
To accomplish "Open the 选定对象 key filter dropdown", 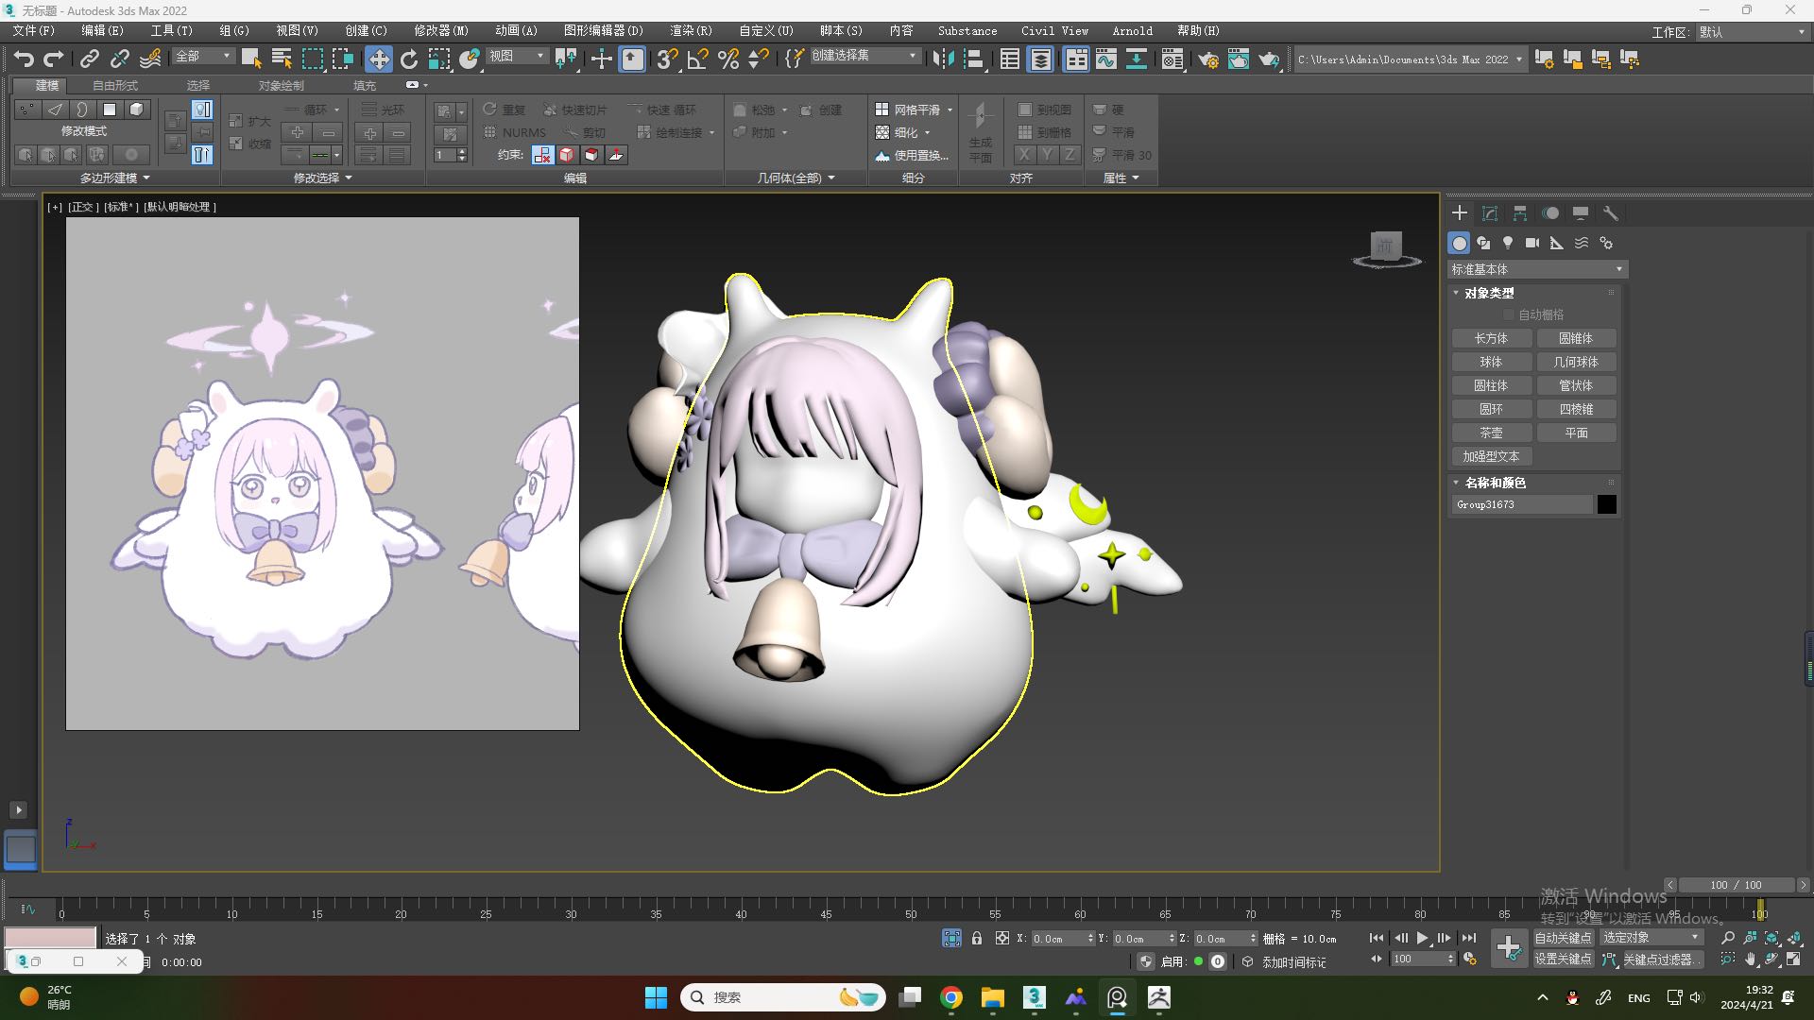I will pos(1651,938).
